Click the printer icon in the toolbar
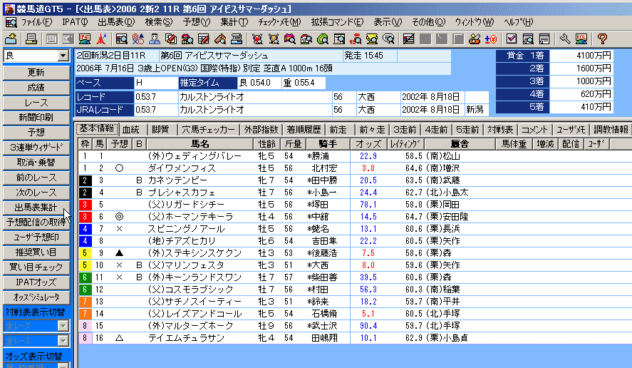This screenshot has width=632, height=368. (x=31, y=39)
